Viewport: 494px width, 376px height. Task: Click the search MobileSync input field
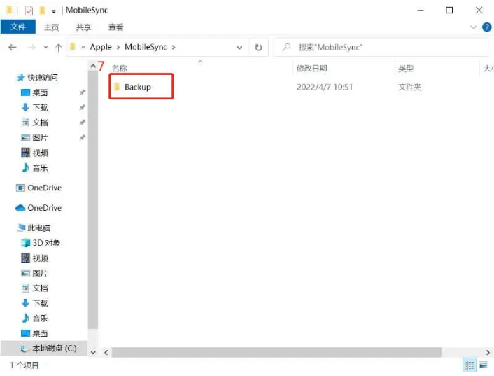[381, 48]
